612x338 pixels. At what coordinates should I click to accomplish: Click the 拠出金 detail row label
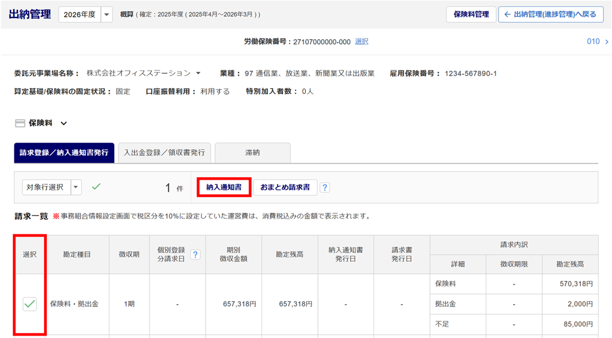tap(445, 304)
